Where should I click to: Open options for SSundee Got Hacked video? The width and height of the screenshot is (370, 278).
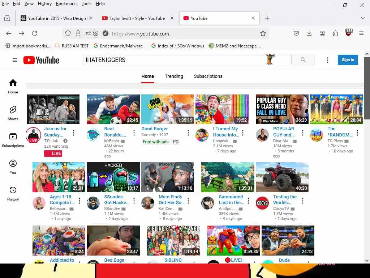tap(134, 201)
